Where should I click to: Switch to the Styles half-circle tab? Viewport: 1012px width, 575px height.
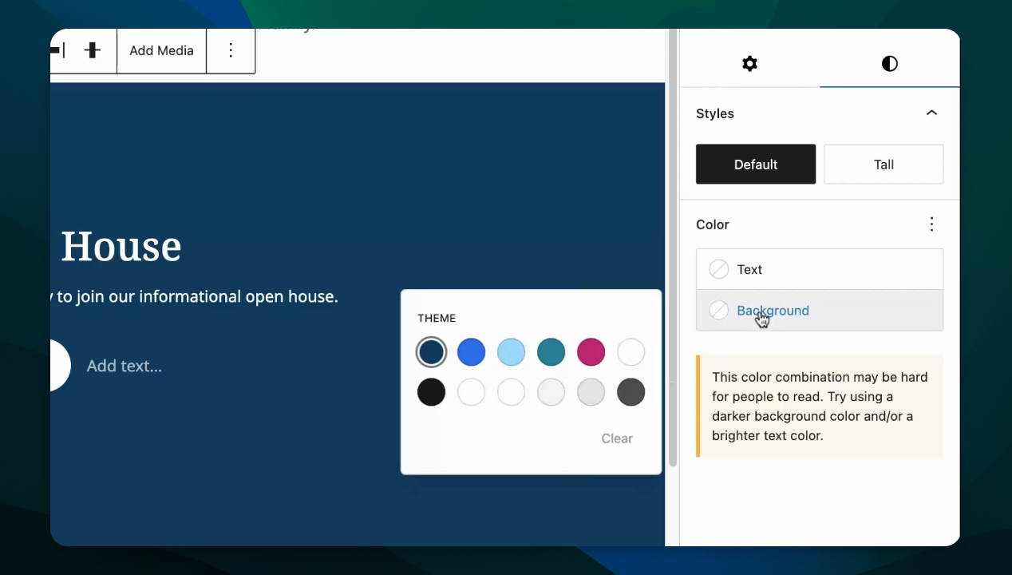tap(890, 64)
